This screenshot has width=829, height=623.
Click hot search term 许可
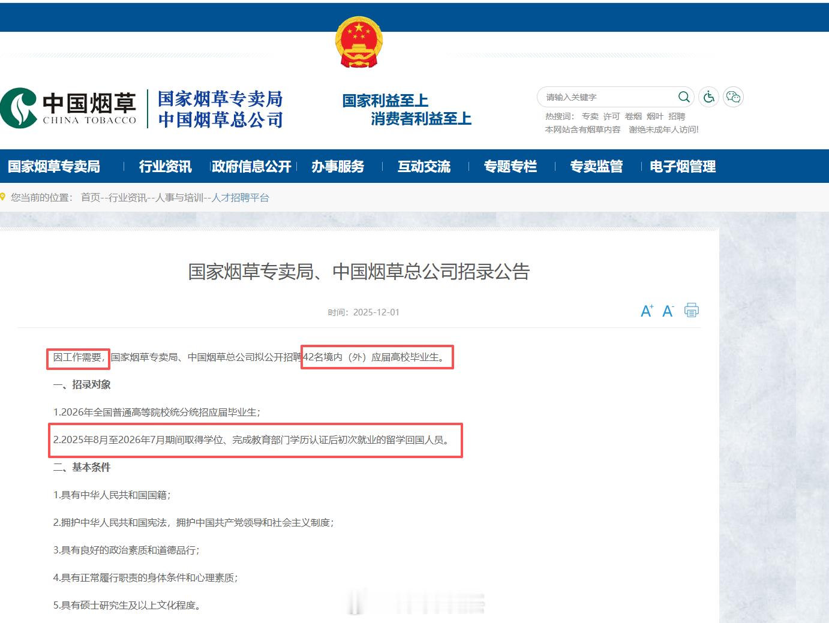point(612,116)
